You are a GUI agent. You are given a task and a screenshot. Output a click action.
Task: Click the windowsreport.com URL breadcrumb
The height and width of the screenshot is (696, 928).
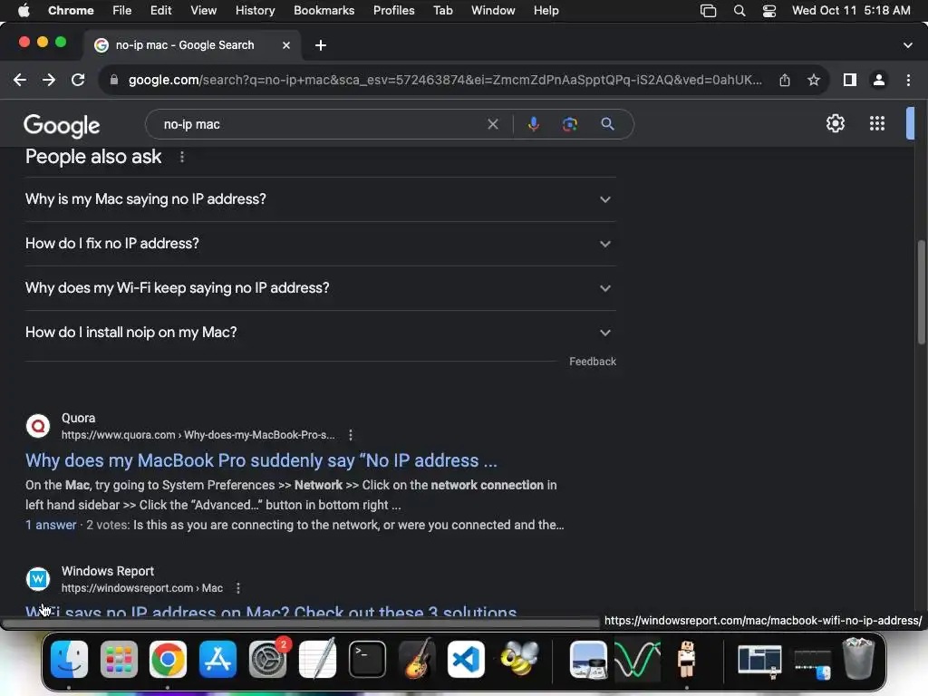tap(142, 588)
